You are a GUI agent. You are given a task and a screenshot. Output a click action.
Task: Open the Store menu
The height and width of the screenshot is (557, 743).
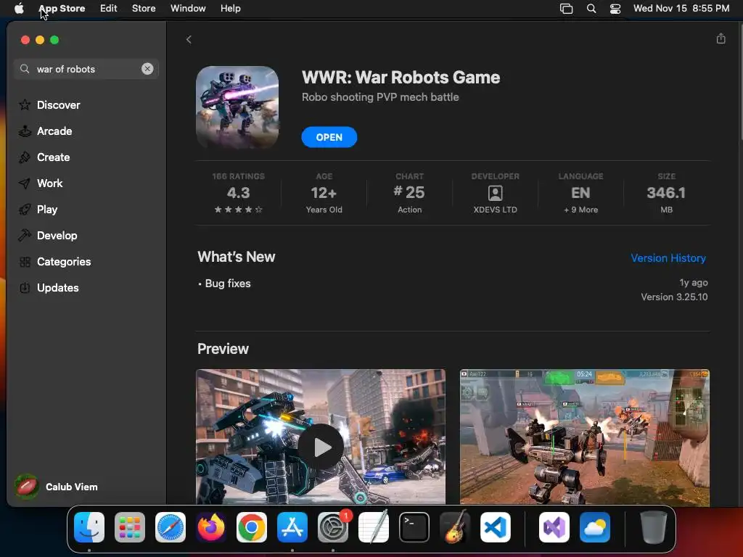click(144, 9)
